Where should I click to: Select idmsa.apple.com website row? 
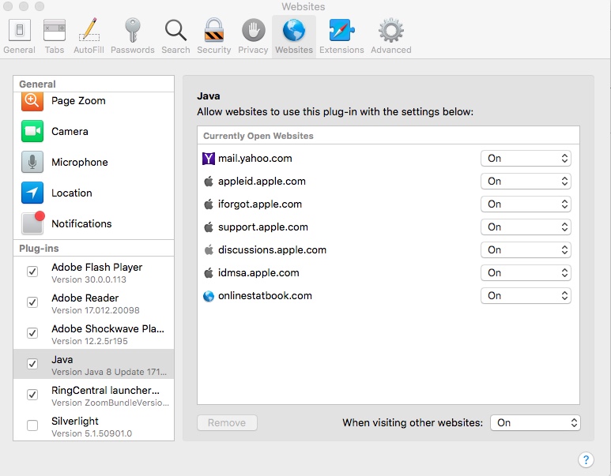pyautogui.click(x=388, y=273)
